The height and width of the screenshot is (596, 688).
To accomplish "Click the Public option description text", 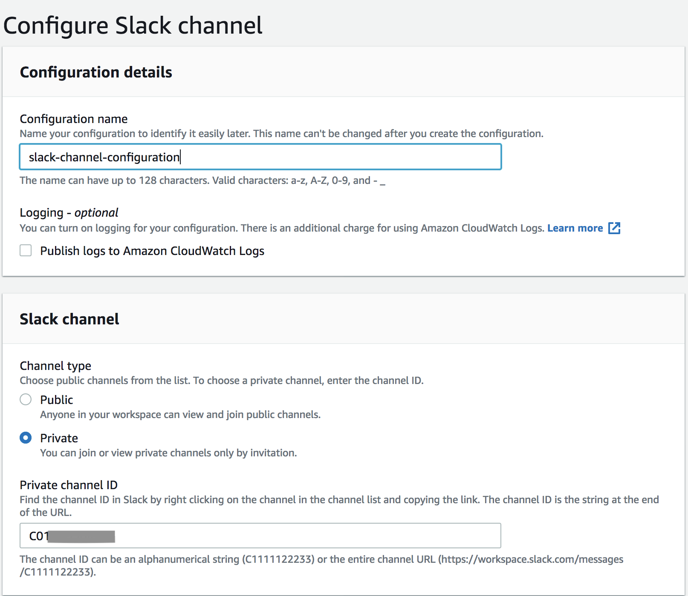I will (180, 414).
